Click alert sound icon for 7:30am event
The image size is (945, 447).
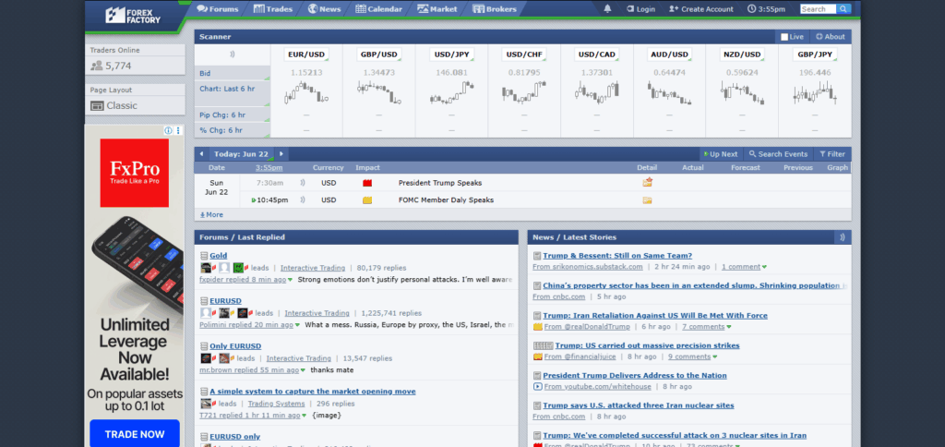[303, 183]
